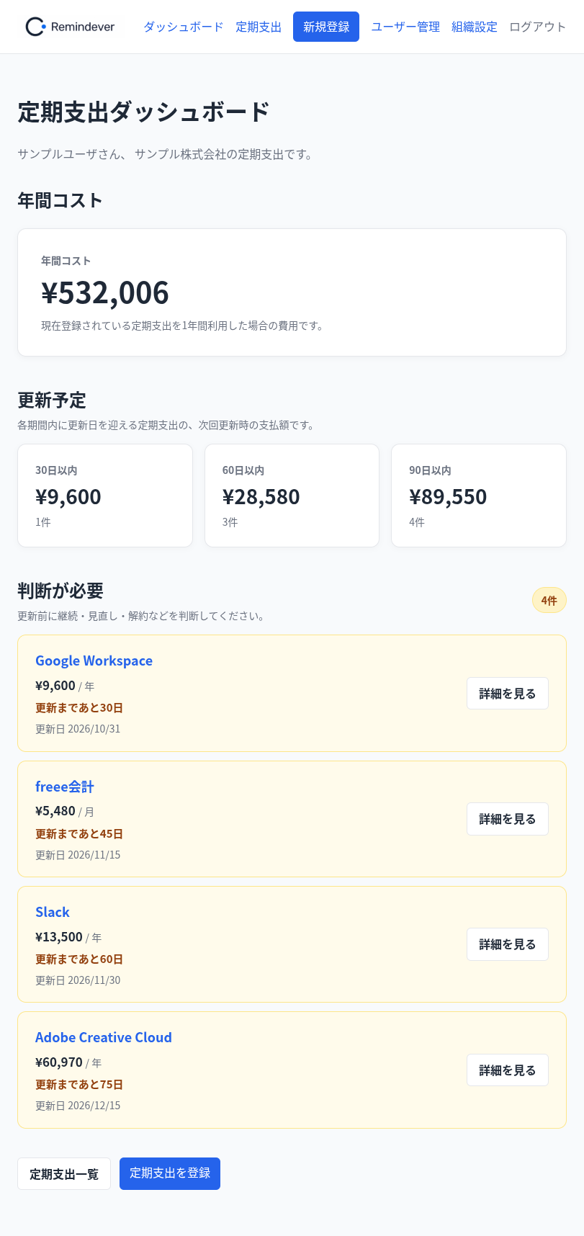Click the 30日以内 card amount ¥9,600
This screenshot has height=1236, width=584.
coord(68,496)
